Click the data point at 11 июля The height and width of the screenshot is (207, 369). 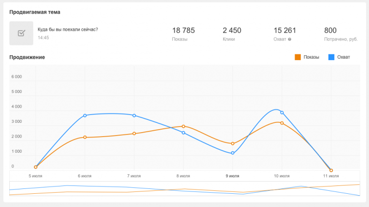[x=331, y=170]
